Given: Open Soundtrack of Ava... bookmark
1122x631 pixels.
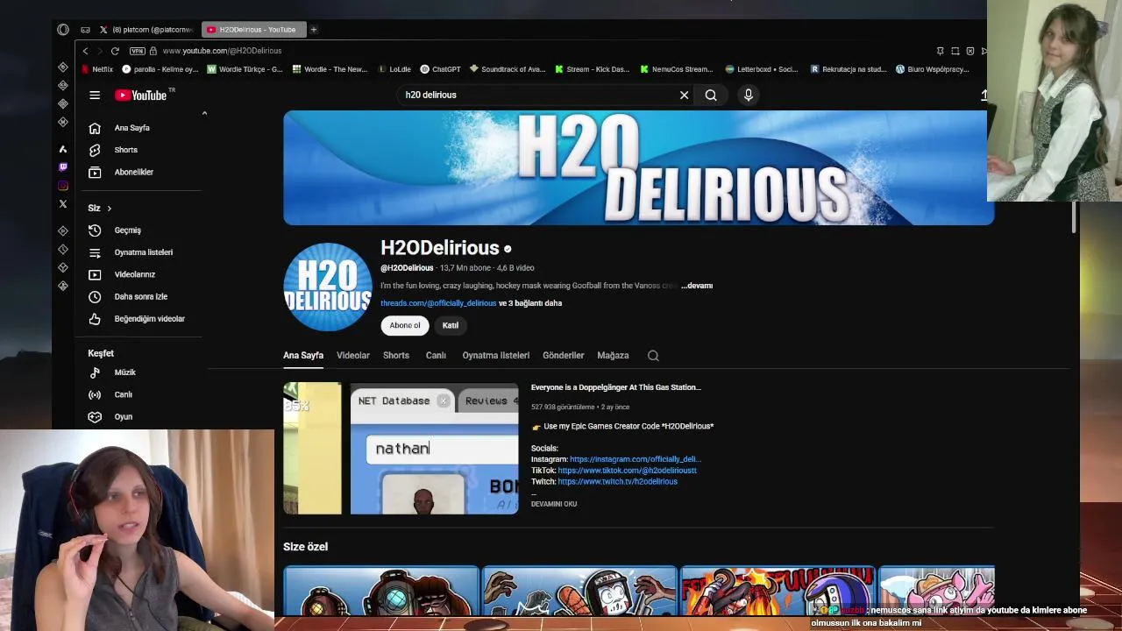Looking at the screenshot, I should coord(508,69).
